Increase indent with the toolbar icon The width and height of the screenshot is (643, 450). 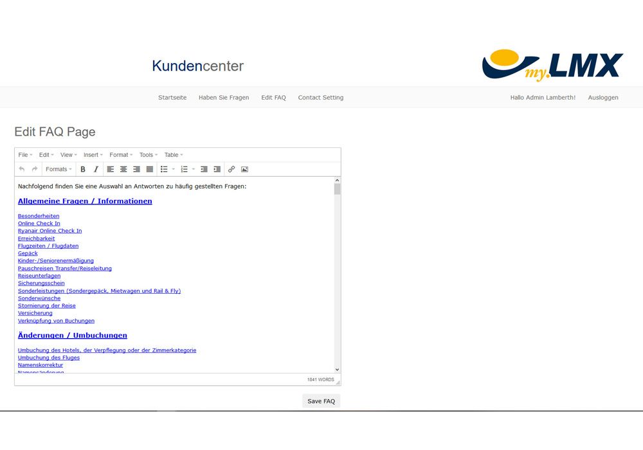217,169
